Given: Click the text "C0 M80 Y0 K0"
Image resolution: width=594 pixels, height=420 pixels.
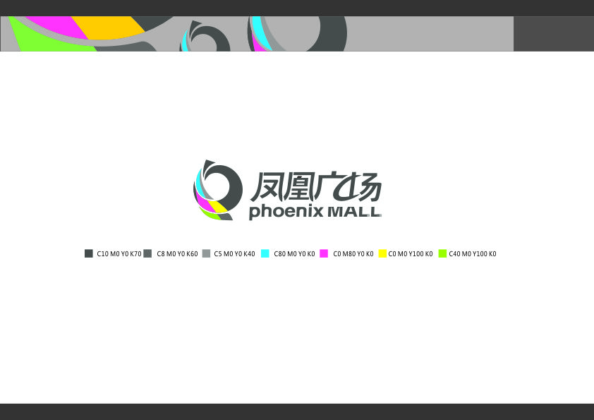Looking at the screenshot, I should 353,254.
